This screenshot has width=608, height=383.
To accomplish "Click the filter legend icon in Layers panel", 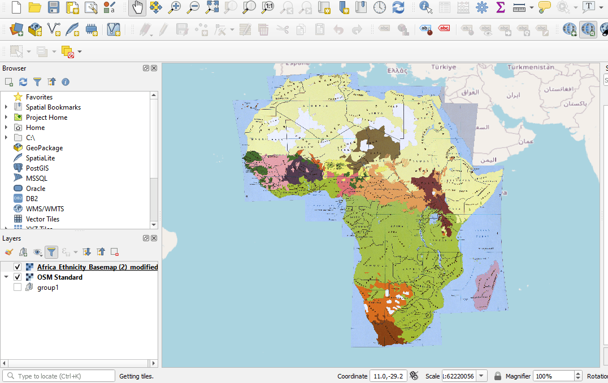I will tap(51, 252).
